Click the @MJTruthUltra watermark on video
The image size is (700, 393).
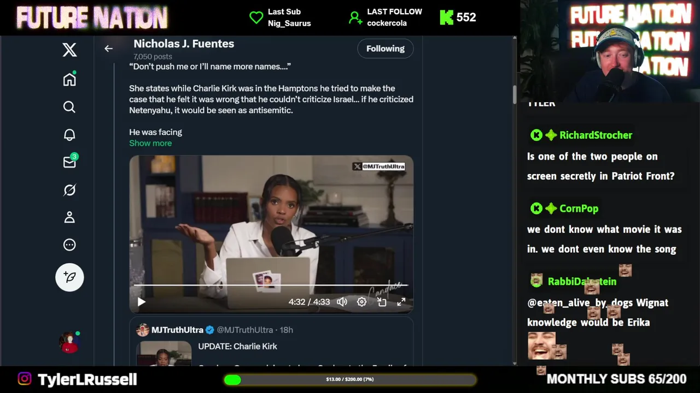pos(379,166)
